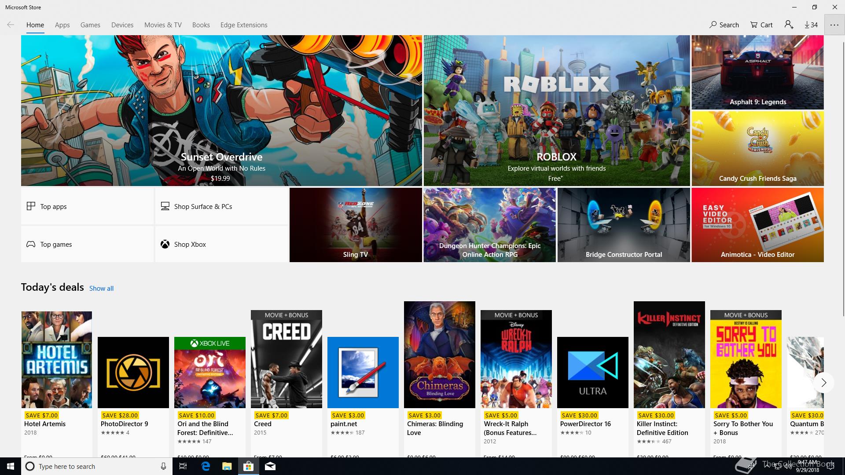Open downloads and updates (34)
The height and width of the screenshot is (475, 845).
[811, 25]
